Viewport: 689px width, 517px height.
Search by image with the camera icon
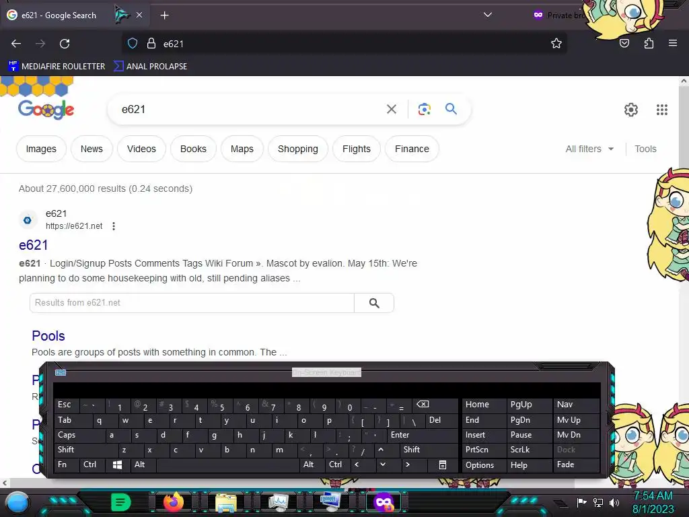(x=424, y=109)
